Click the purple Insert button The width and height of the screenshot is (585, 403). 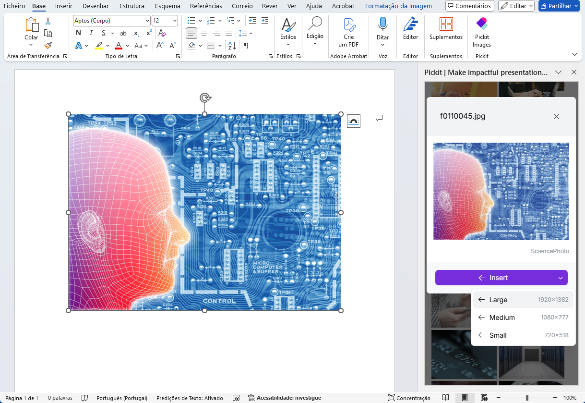(x=493, y=278)
